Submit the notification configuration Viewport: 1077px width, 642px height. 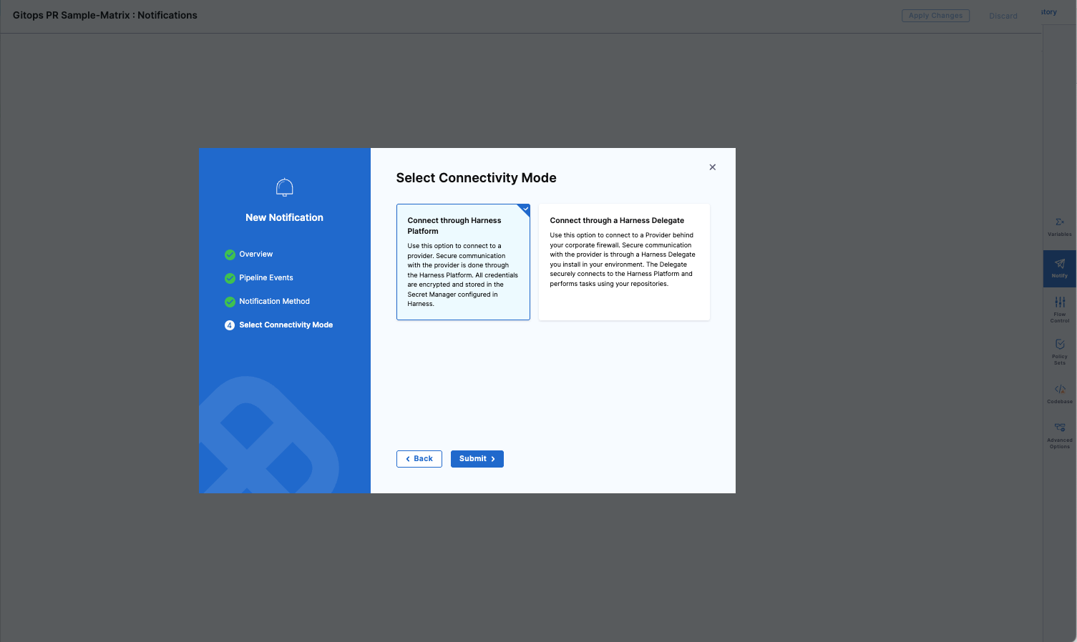[x=477, y=459]
